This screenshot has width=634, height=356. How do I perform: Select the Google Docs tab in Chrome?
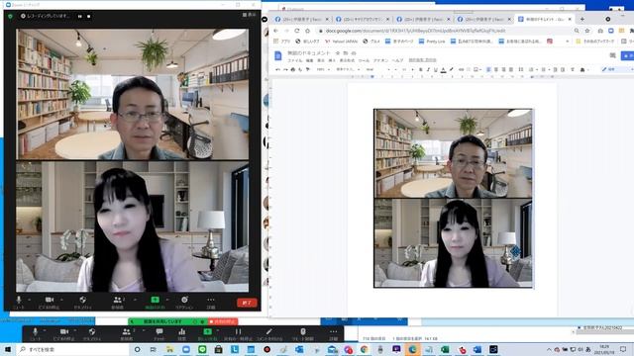544,19
